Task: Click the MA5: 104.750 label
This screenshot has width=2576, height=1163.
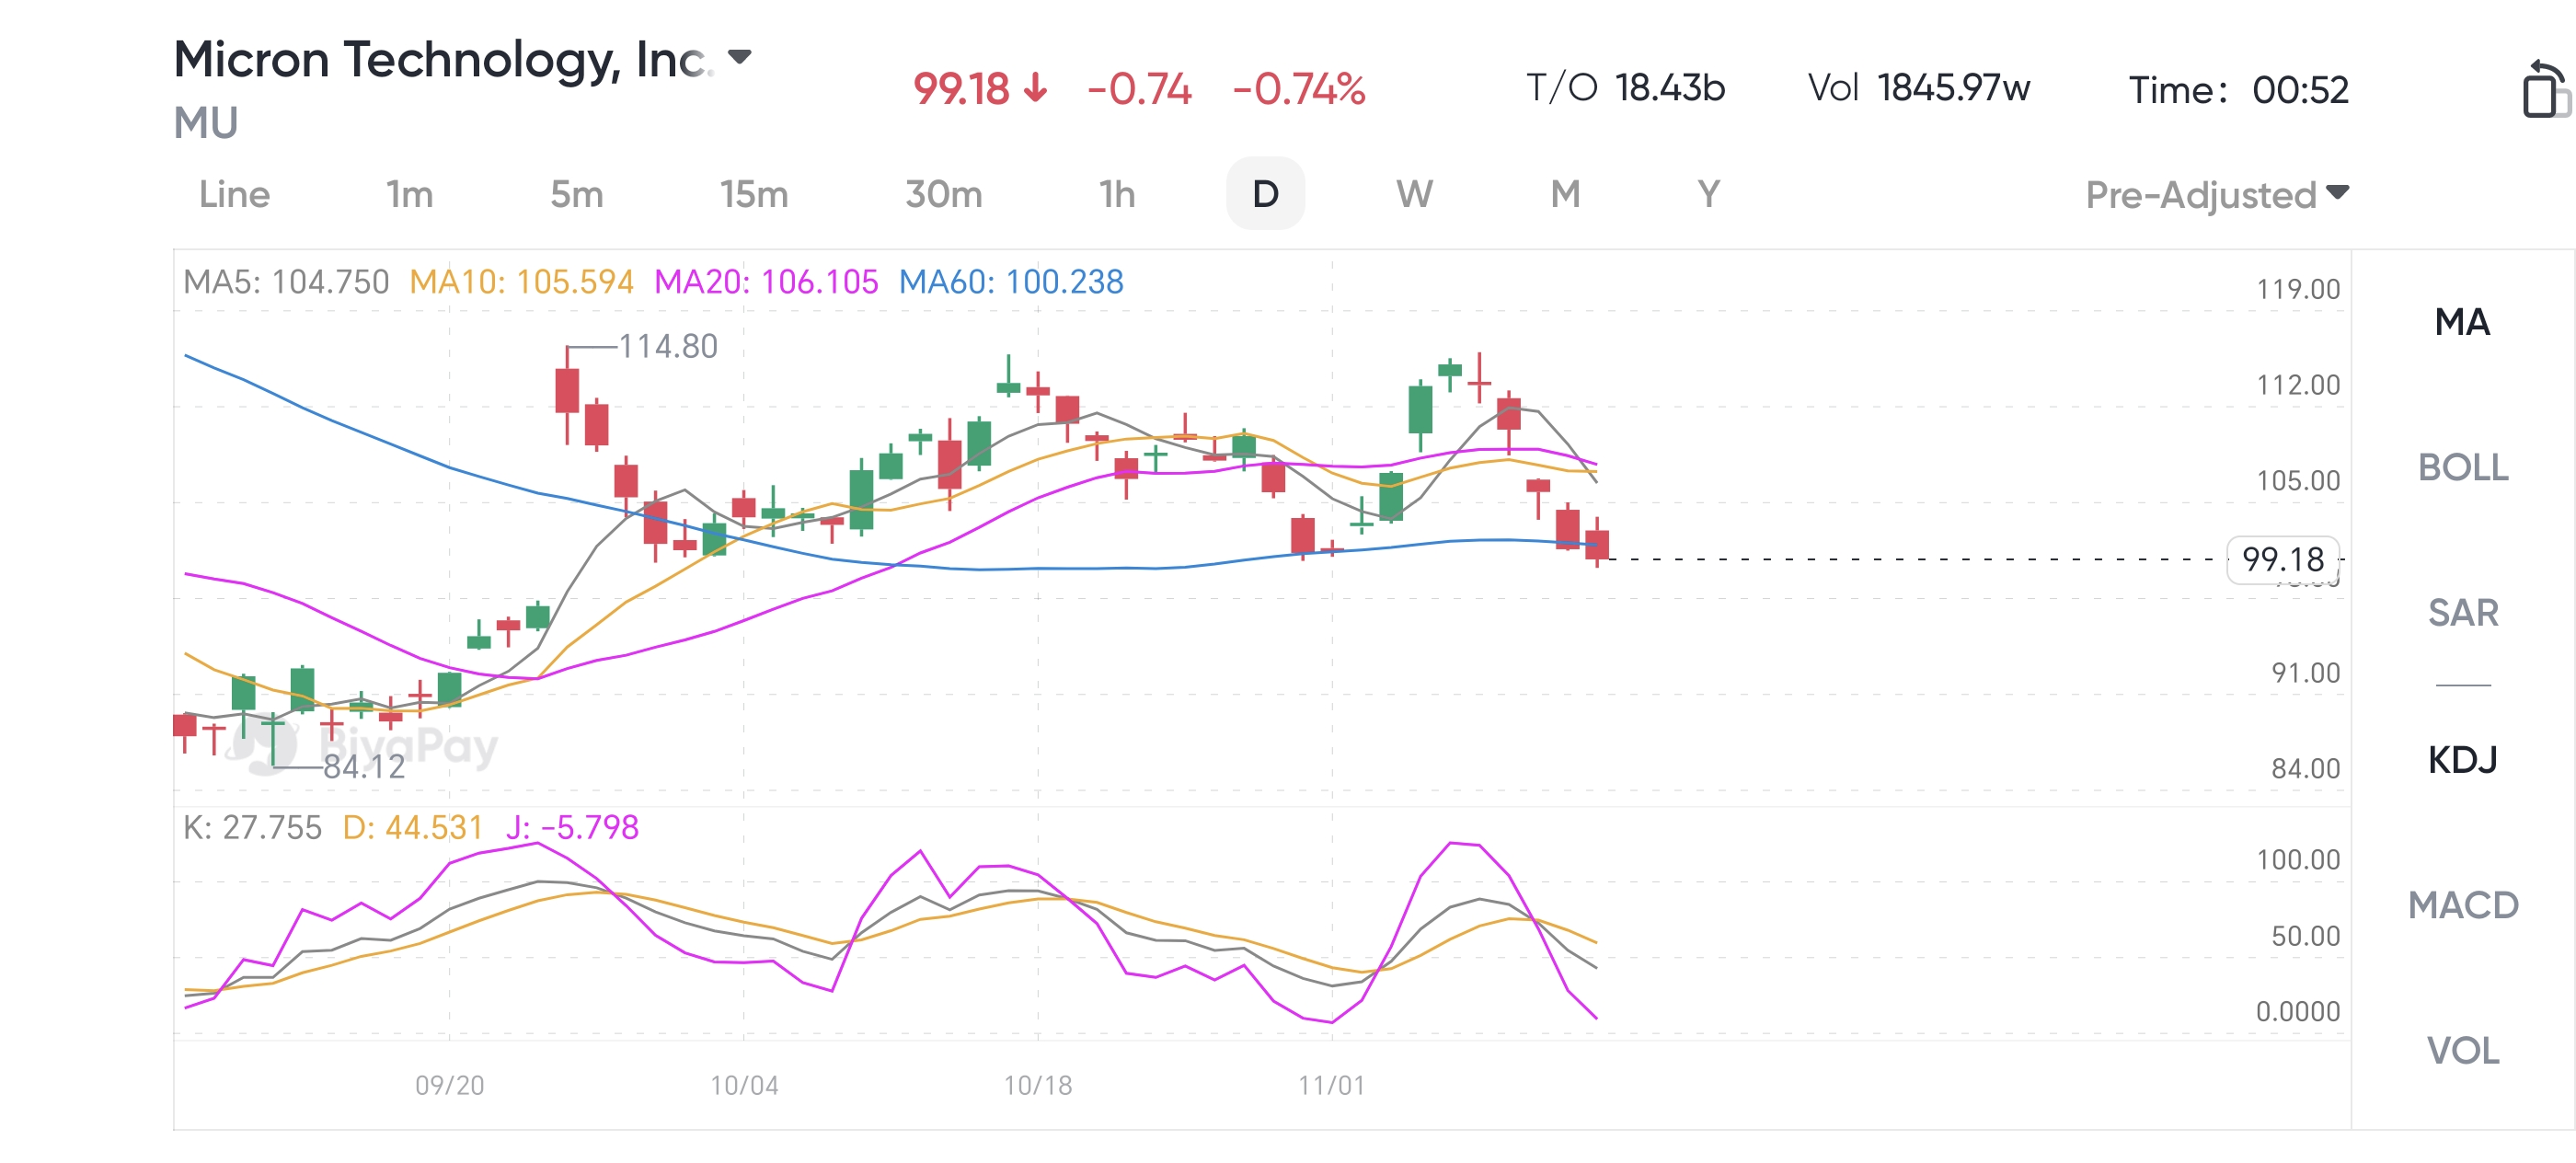Action: tap(286, 282)
